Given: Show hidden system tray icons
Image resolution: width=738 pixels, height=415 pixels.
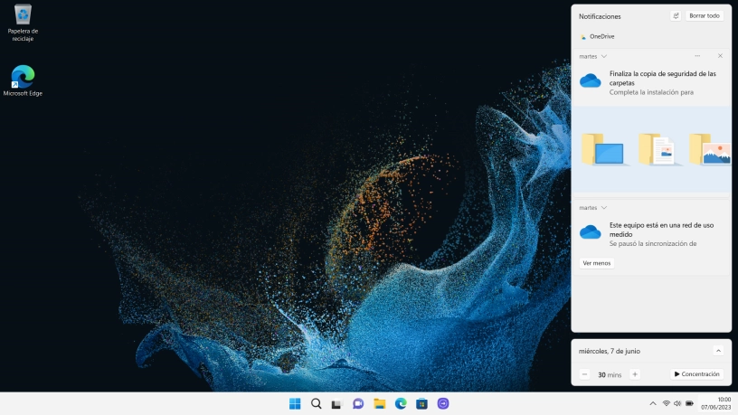Looking at the screenshot, I should pos(653,404).
